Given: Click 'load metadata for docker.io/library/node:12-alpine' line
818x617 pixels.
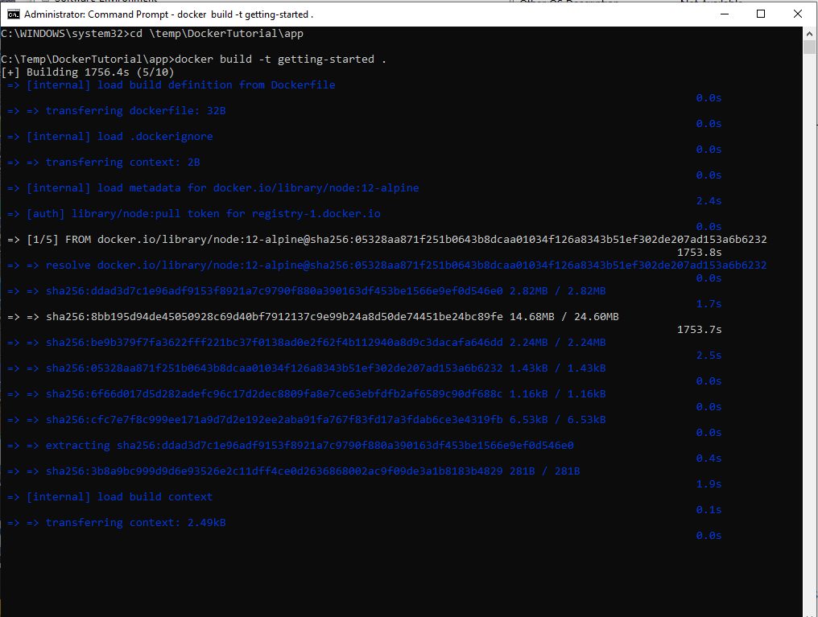Looking at the screenshot, I should tap(213, 188).
